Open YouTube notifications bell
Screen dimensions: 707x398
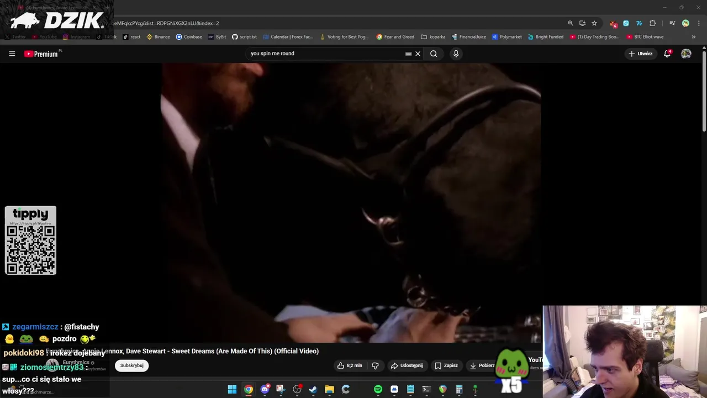pyautogui.click(x=667, y=54)
